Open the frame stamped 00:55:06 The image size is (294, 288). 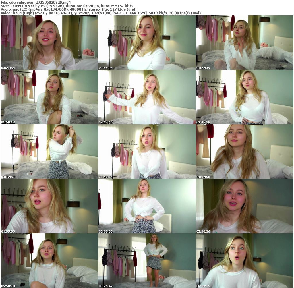pyautogui.click(x=147, y=42)
